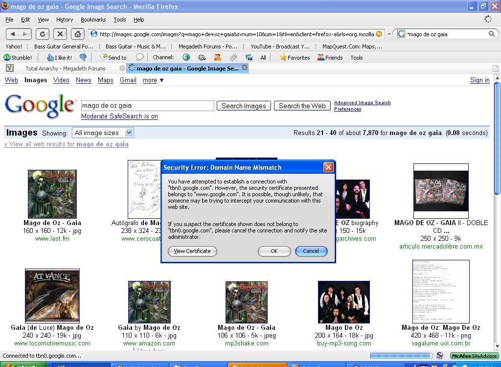Open the 'MAGO DE OZ - GAIA II - DOBLE CD' thumbnail
This screenshot has width=501, height=367.
(x=441, y=191)
